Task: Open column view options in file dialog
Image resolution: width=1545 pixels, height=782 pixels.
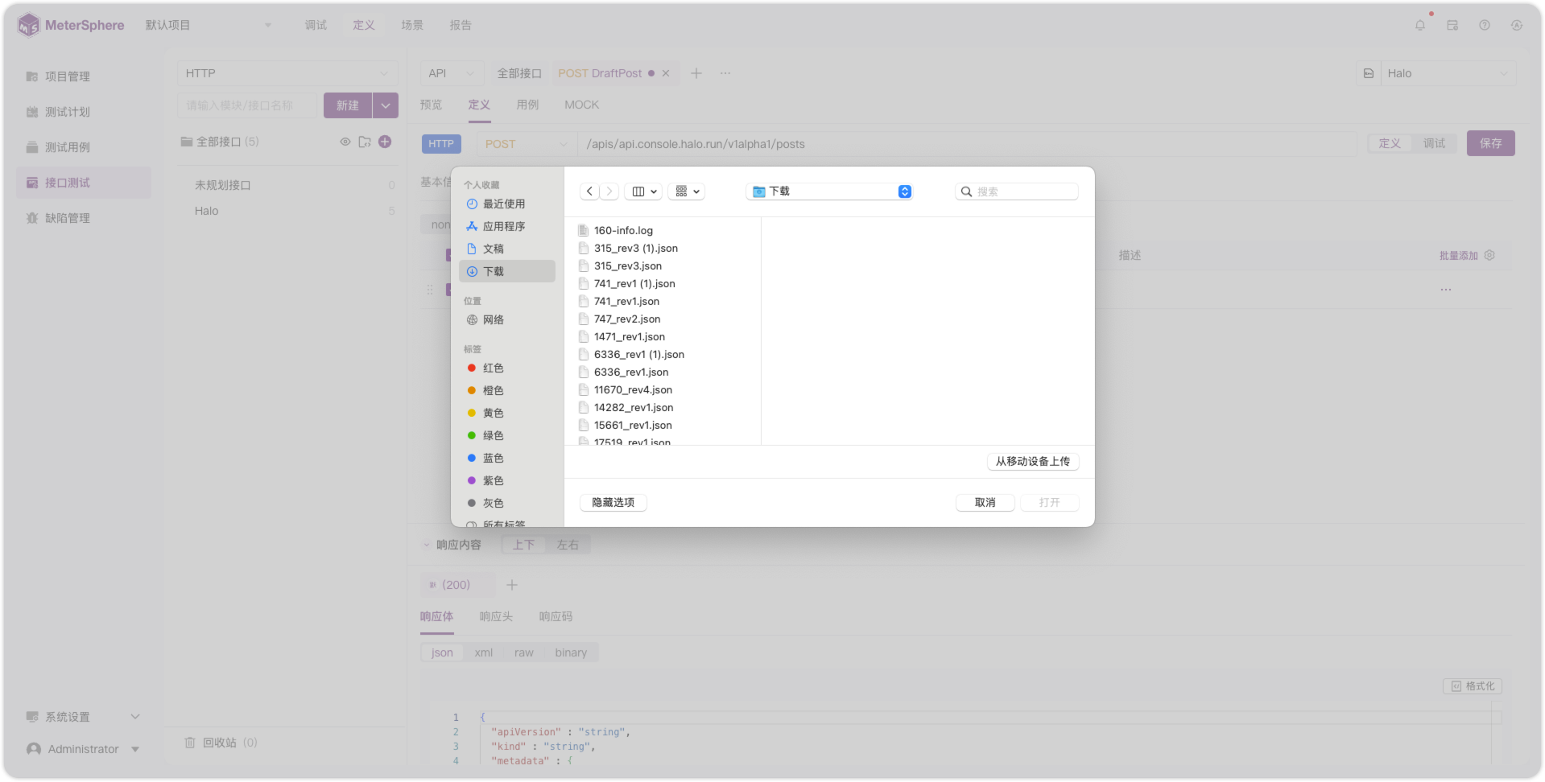Action: tap(644, 191)
